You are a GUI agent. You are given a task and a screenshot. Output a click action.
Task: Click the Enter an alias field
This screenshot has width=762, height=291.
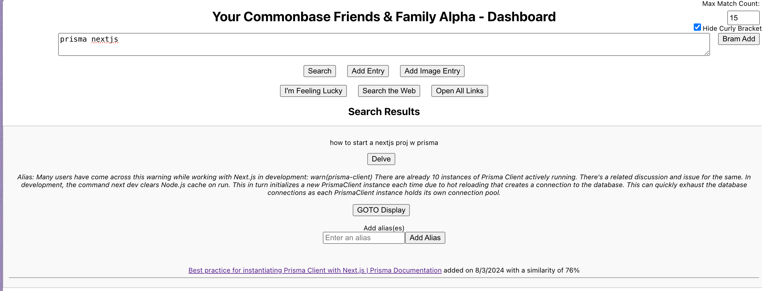364,238
